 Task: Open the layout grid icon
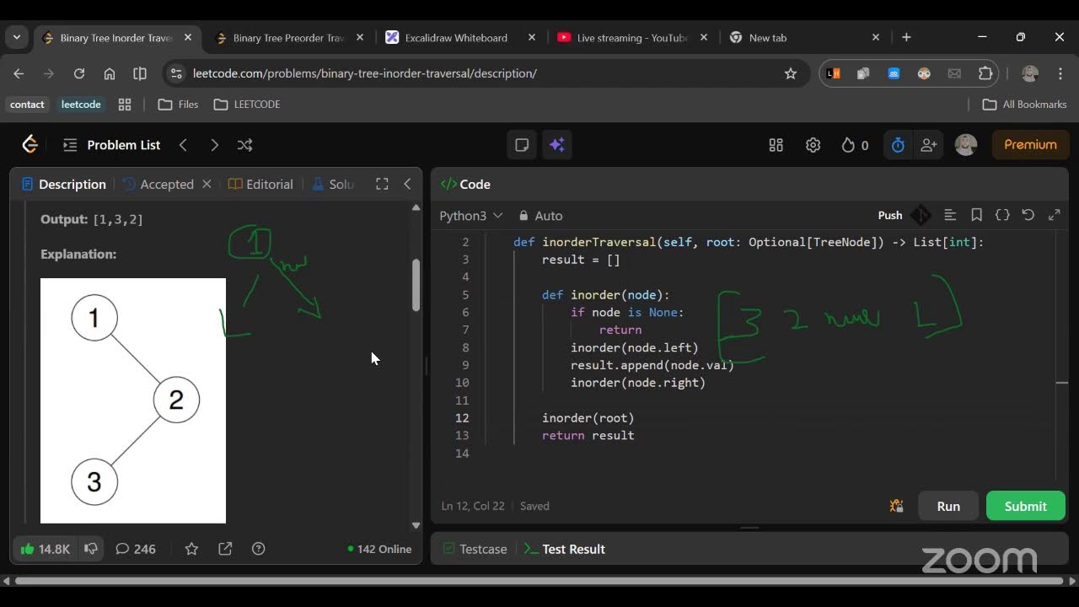coord(776,145)
